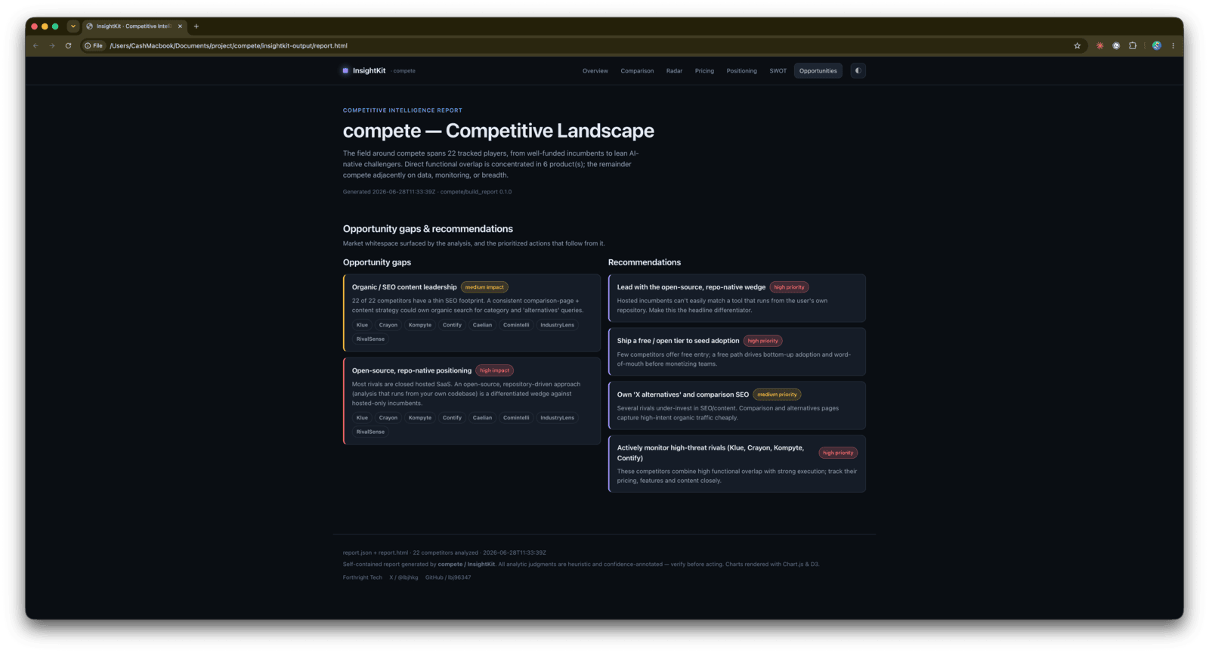Click the InsightKit logo square icon

tap(345, 70)
